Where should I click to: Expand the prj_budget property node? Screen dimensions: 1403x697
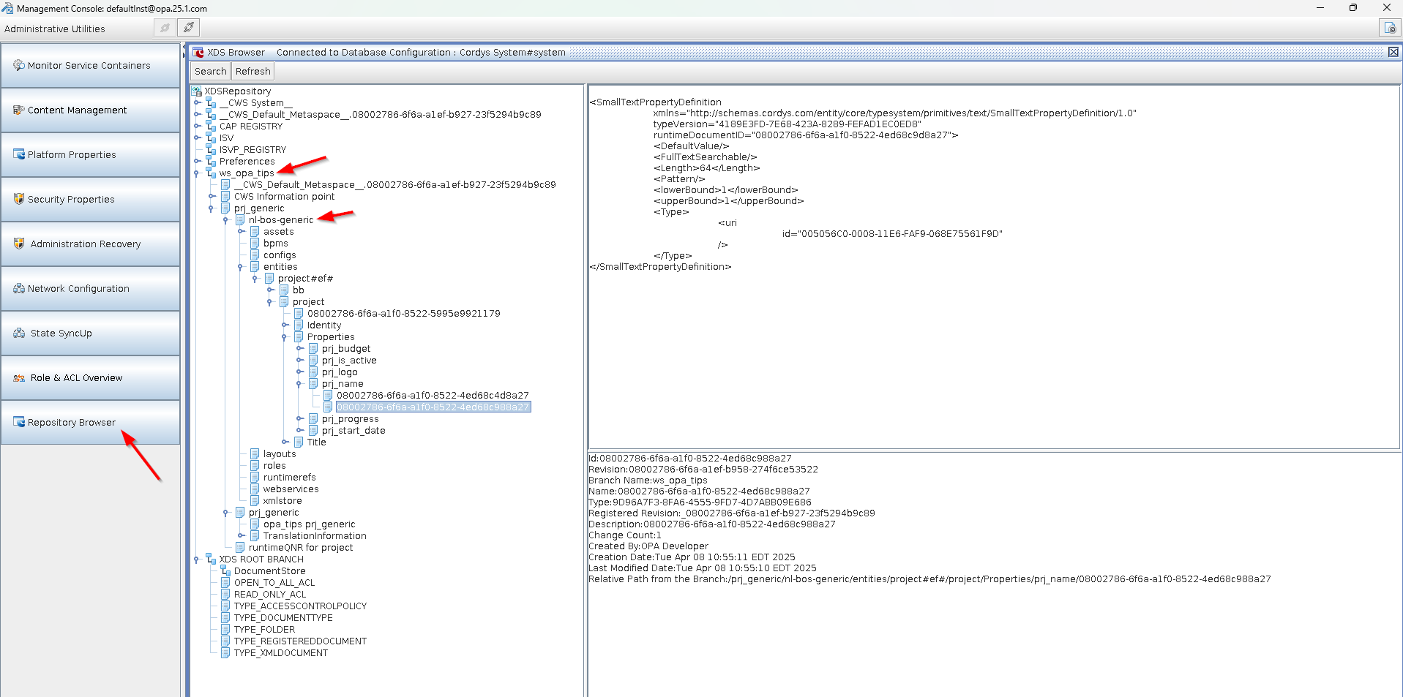point(299,349)
